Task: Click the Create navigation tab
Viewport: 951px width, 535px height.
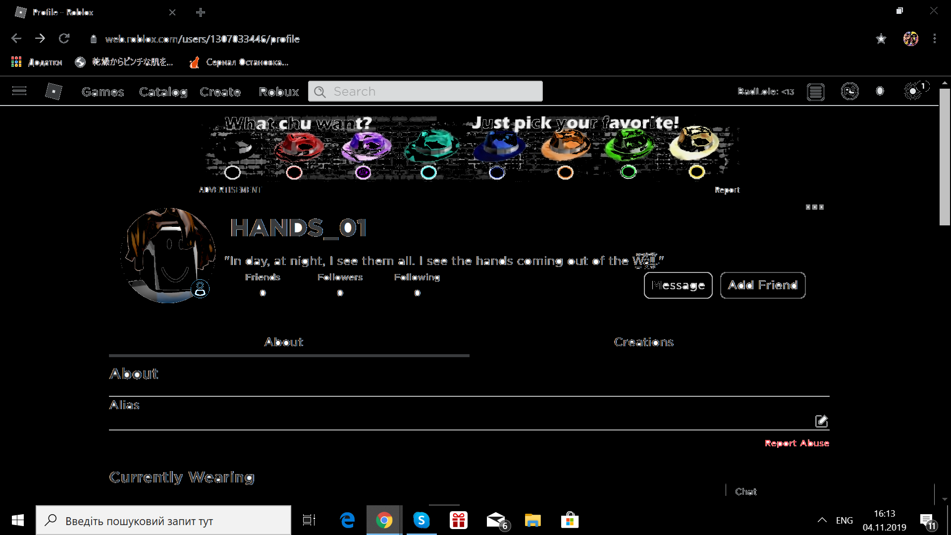Action: [220, 92]
